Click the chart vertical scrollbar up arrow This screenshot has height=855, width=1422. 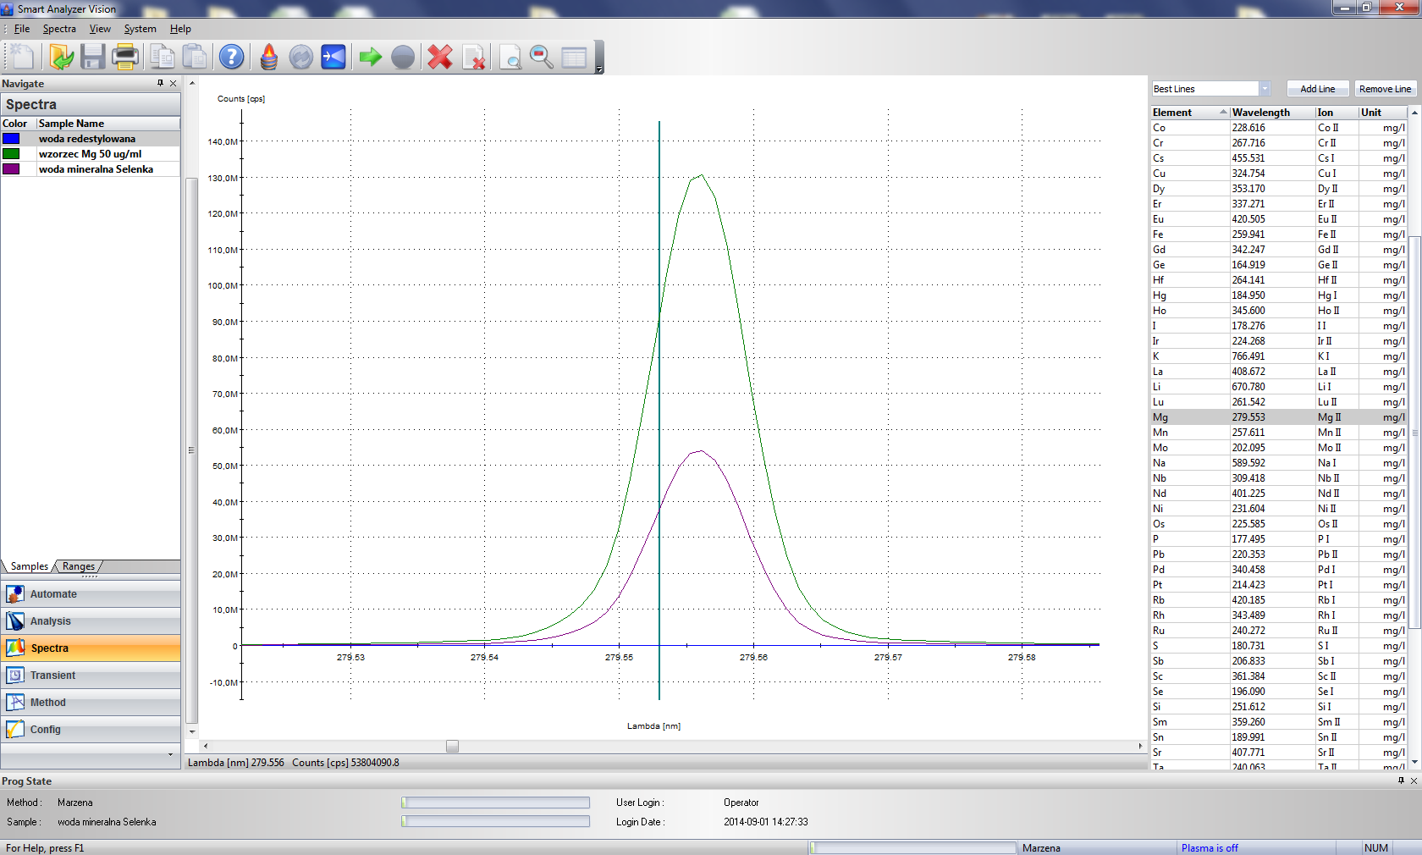click(192, 83)
